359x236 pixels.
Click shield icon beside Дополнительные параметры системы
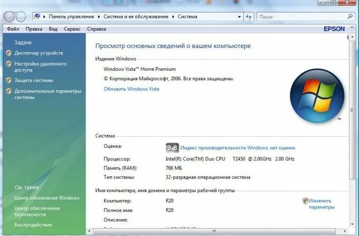point(8,91)
